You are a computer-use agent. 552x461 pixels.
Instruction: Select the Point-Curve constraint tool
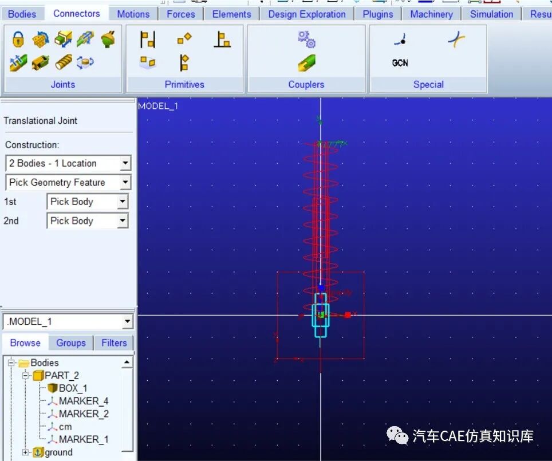[401, 40]
